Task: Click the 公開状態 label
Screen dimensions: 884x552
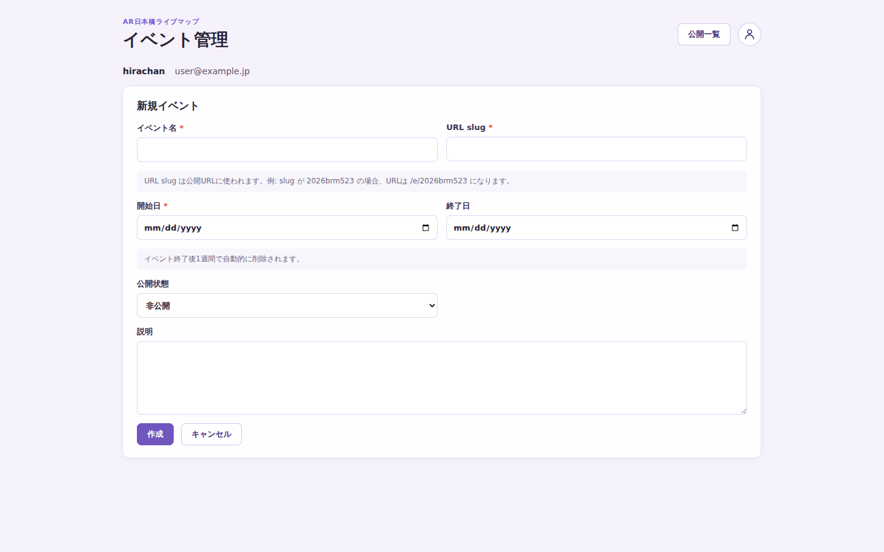Action: click(153, 284)
